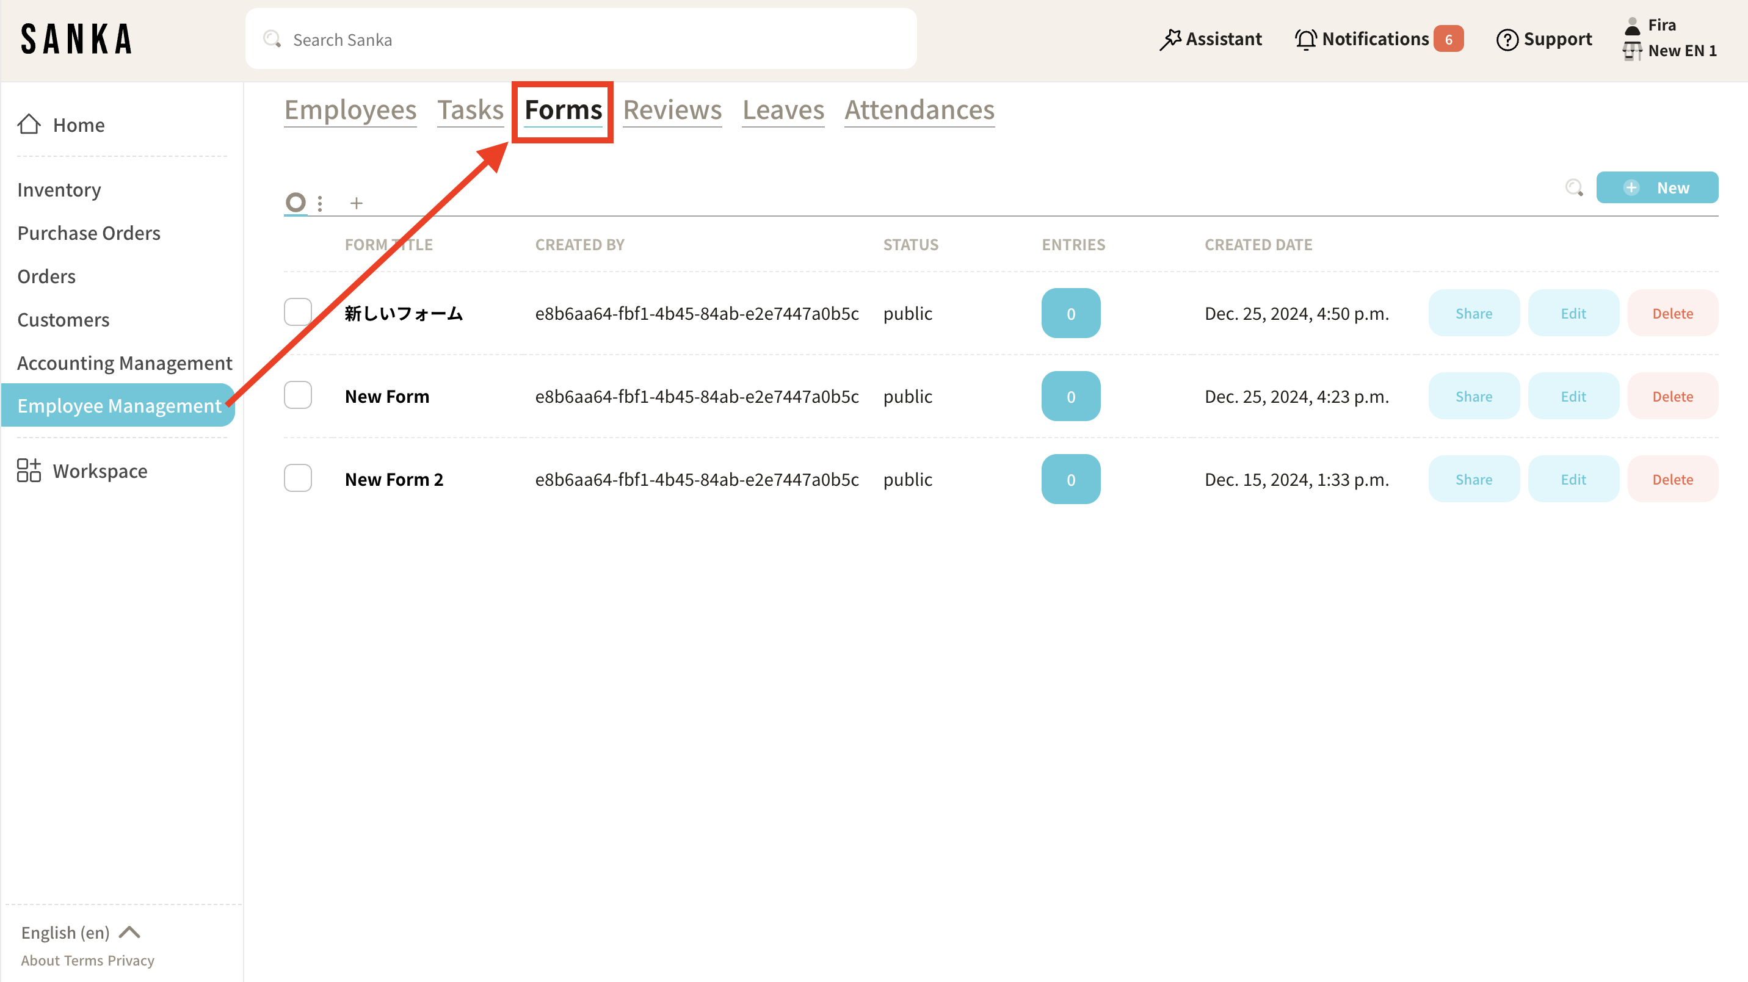This screenshot has height=982, width=1748.
Task: Focus the Search Sanka input field
Action: pos(581,39)
